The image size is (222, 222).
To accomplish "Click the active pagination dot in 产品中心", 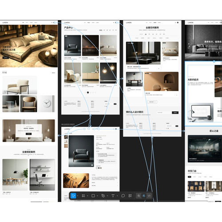I will tap(88, 92).
